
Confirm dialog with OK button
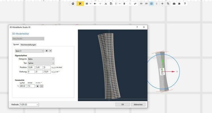tap(122, 105)
